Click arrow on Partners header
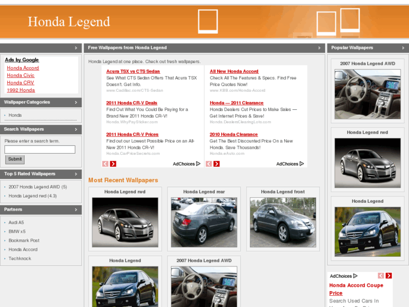This screenshot has width=409, height=307. (x=76, y=210)
